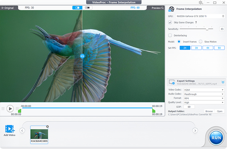Collapse the Export Settings panel

coord(223,82)
